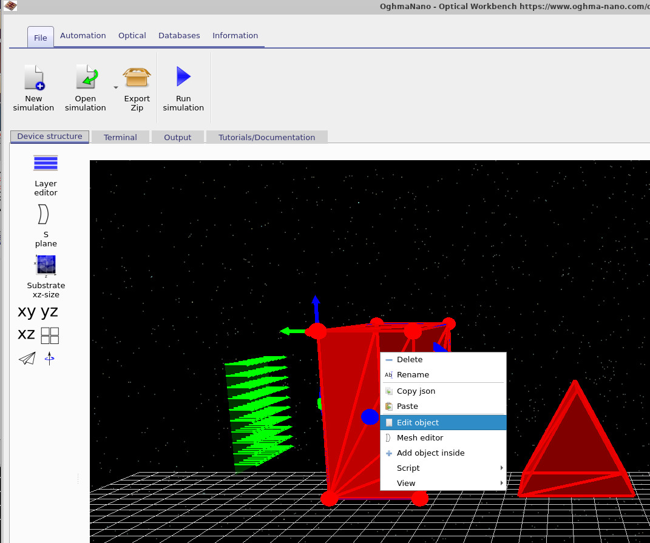Select the blue sphere handle on the red cube
Image resolution: width=650 pixels, height=543 pixels.
point(370,417)
